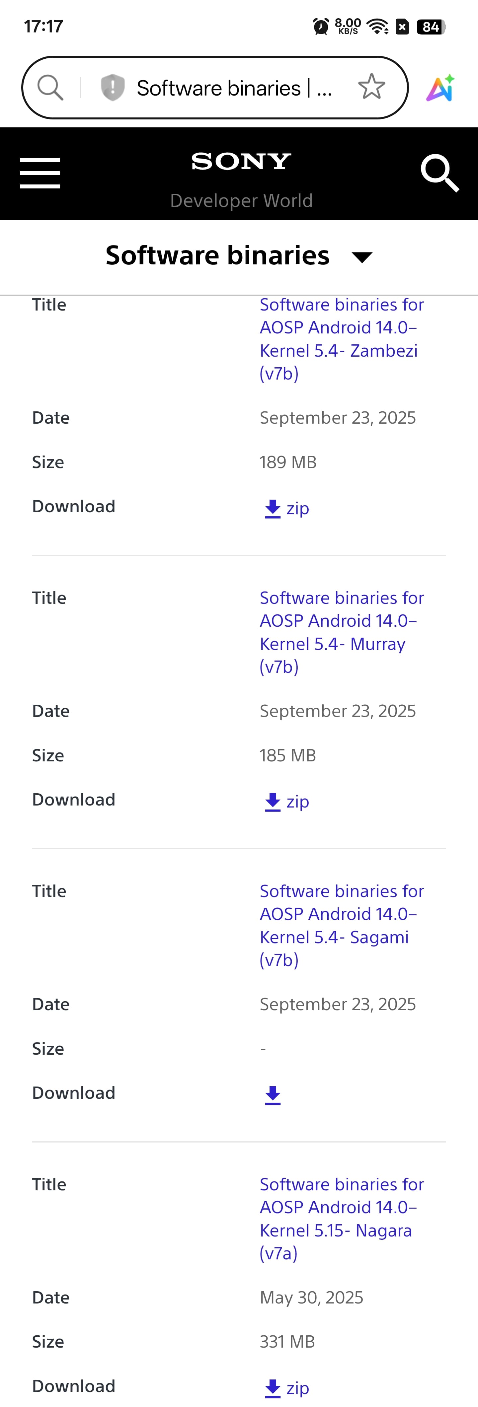Screen dimensions: 478x1407
Task: Open the site security shield icon
Action: click(x=113, y=87)
